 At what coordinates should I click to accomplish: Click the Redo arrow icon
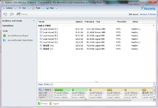[x=12, y=14]
